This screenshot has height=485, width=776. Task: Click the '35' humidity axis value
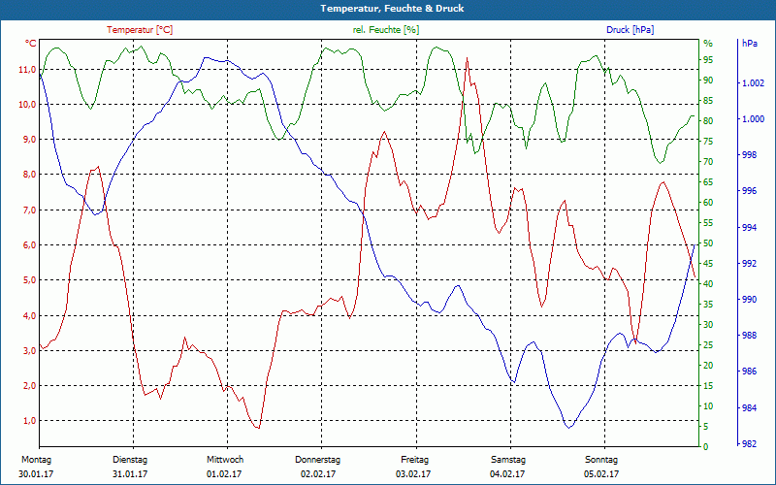click(x=708, y=305)
